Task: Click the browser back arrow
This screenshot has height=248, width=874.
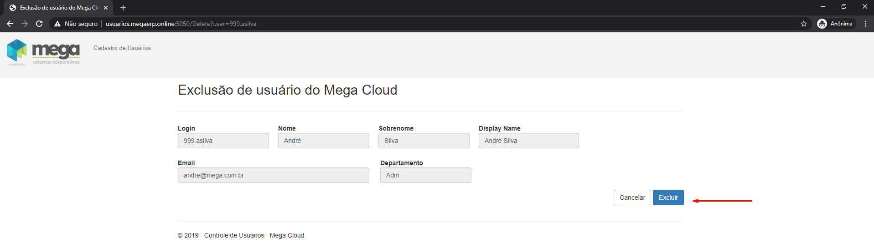Action: click(x=10, y=24)
